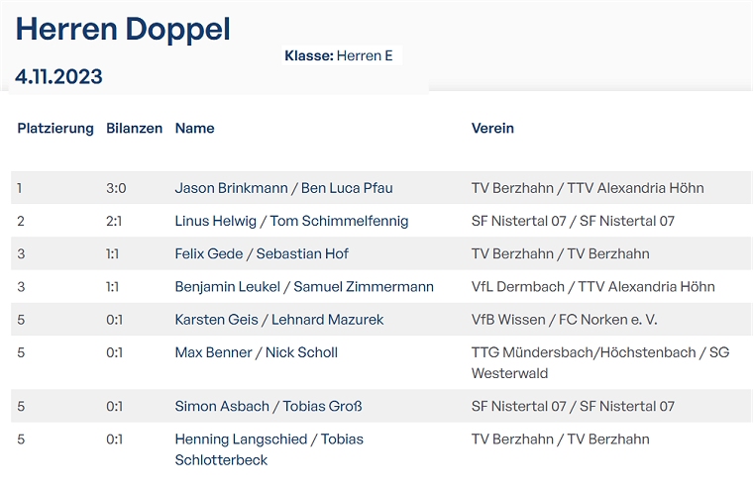This screenshot has height=488, width=753.
Task: Open Benjamin Leukel's player link
Action: [227, 287]
